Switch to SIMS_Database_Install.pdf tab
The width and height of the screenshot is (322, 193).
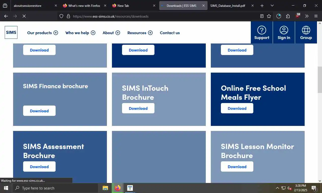[231, 6]
